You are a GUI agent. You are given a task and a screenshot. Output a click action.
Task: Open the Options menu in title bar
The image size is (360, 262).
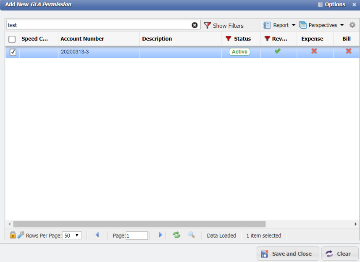(331, 5)
